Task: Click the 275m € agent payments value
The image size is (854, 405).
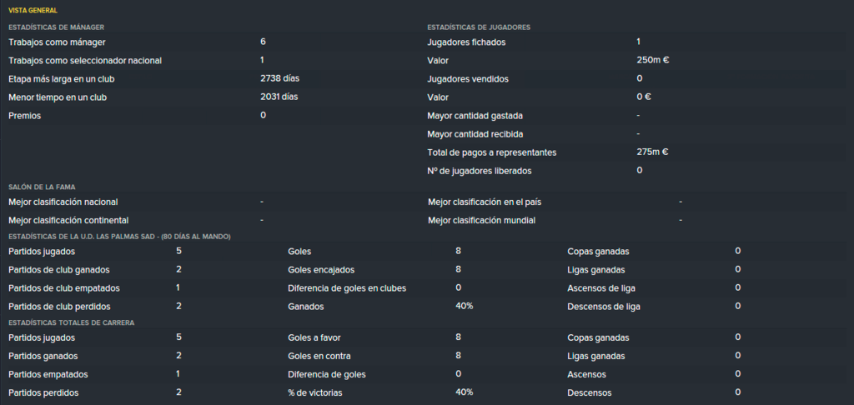Action: [x=652, y=152]
